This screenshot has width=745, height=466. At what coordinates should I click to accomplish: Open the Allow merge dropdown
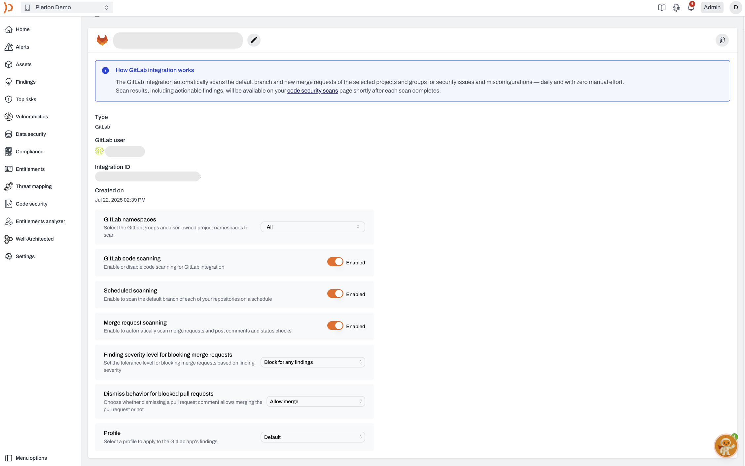click(316, 402)
